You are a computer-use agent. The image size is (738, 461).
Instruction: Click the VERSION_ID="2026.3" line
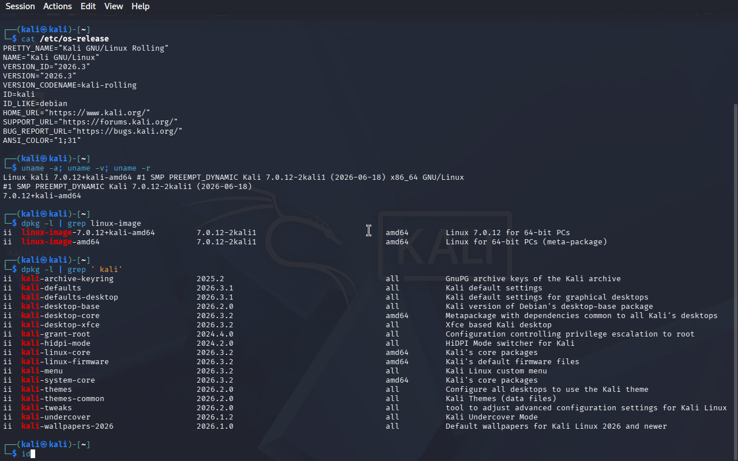click(47, 67)
